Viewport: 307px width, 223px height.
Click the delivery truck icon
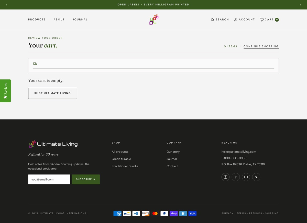point(35,64)
